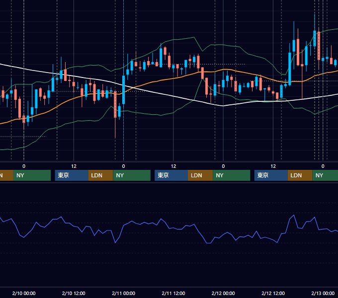Select the NY session block above 2/11 00:00

click(132, 175)
